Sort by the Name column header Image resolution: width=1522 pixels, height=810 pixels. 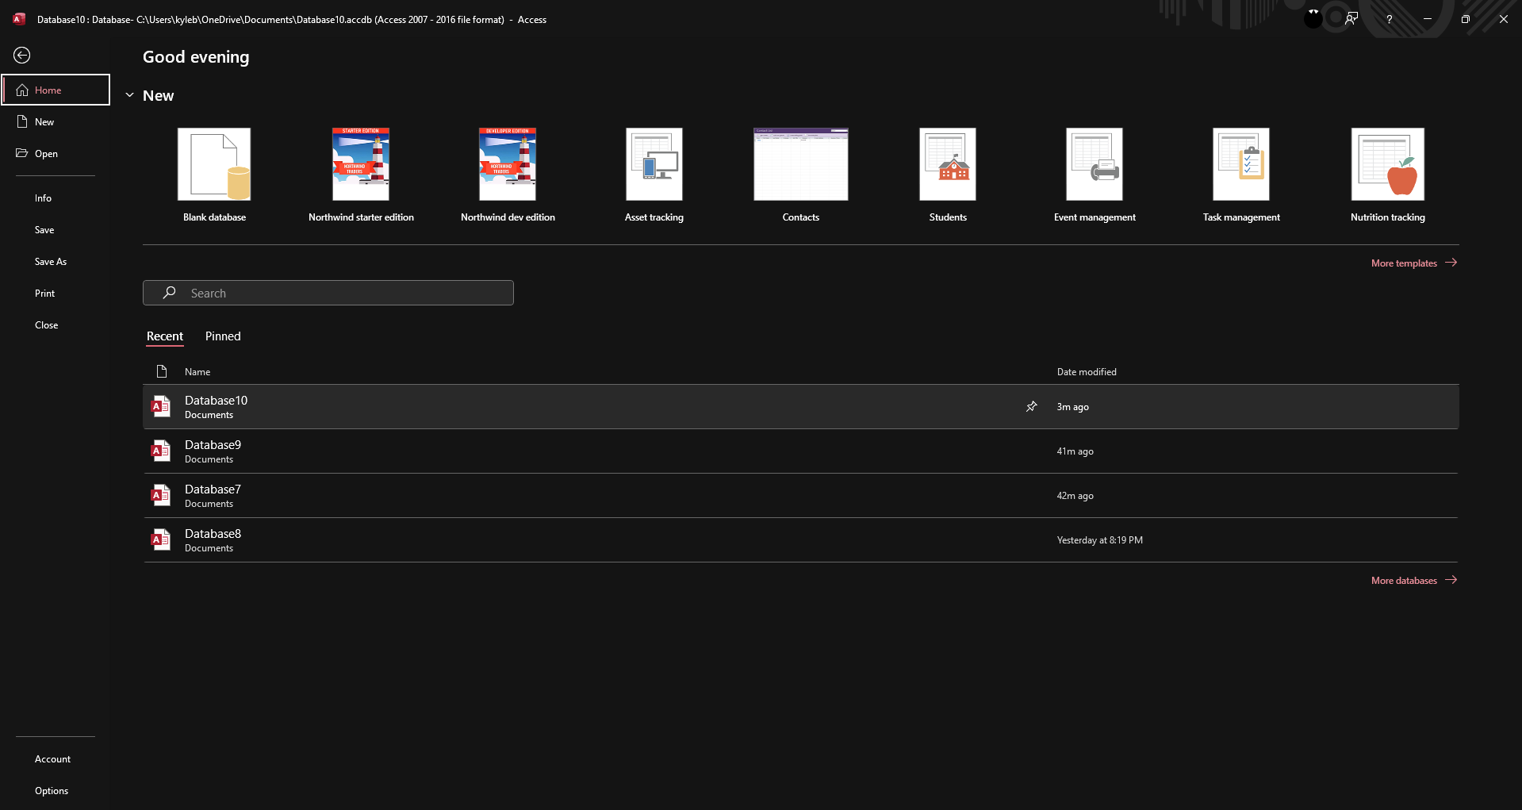(x=197, y=372)
